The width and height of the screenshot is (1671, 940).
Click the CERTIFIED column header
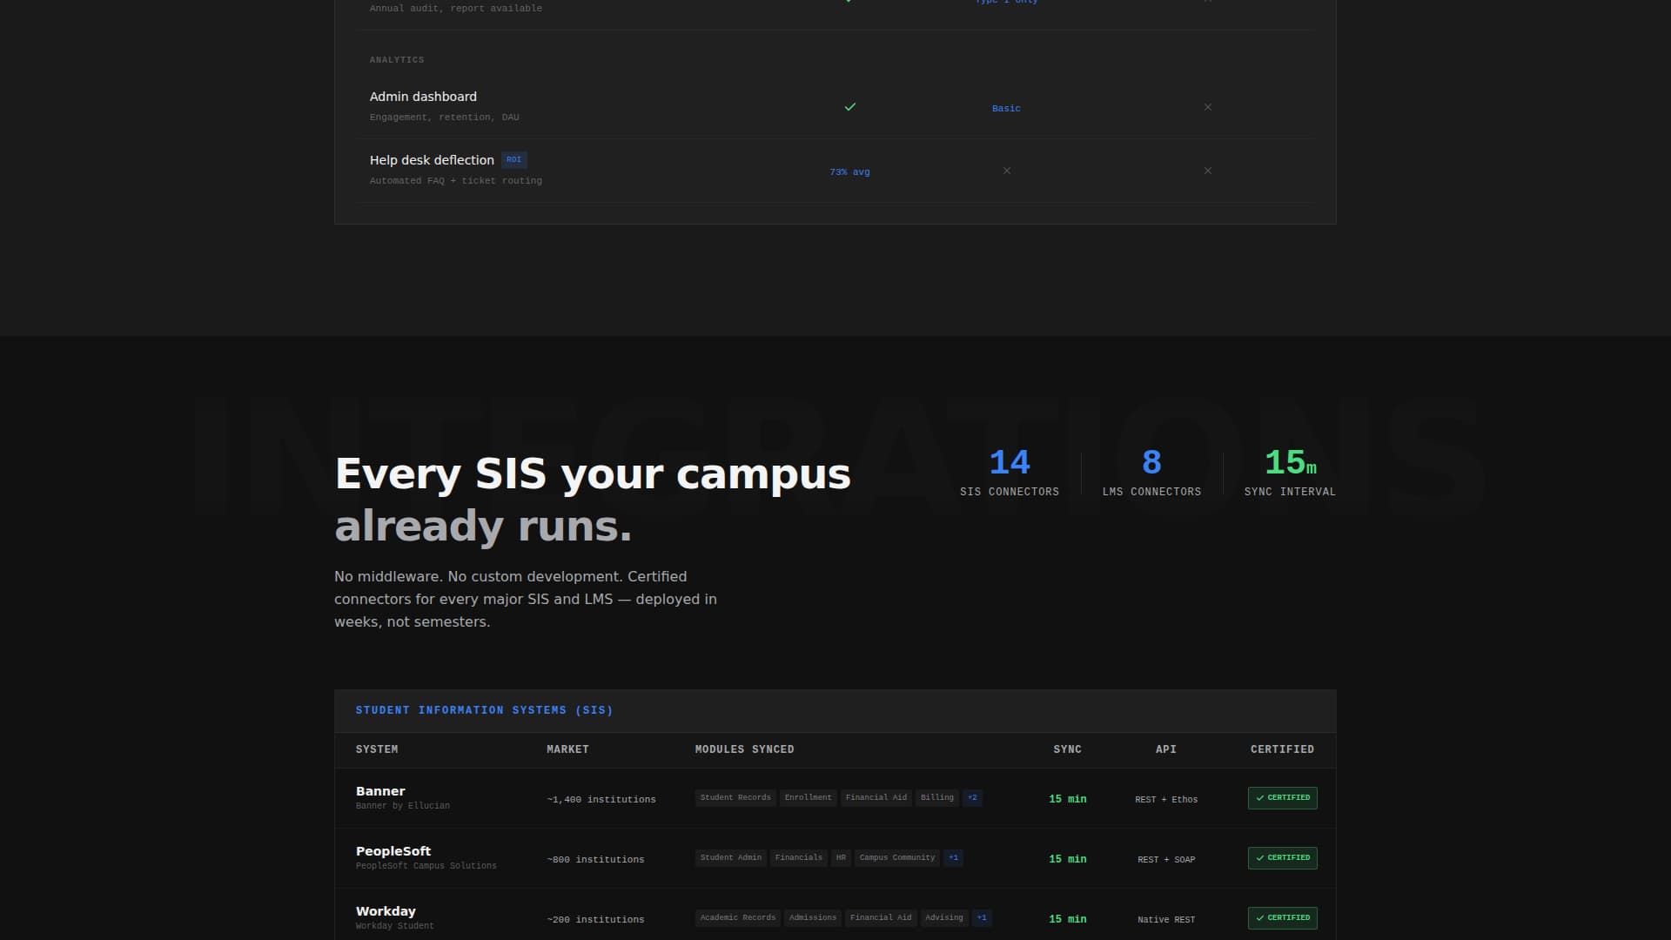(1283, 749)
